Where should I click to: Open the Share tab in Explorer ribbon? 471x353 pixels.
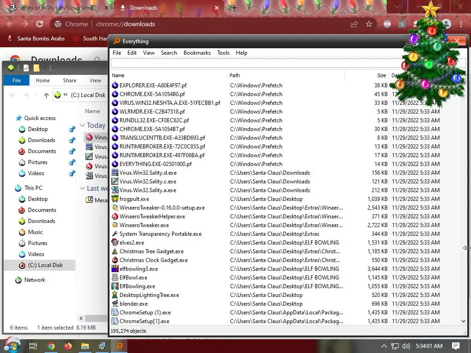pos(70,80)
